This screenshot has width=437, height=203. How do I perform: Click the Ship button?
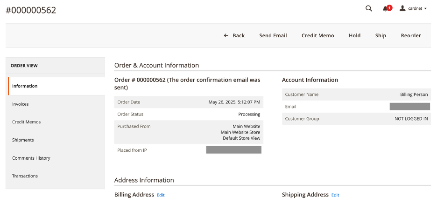(x=381, y=35)
